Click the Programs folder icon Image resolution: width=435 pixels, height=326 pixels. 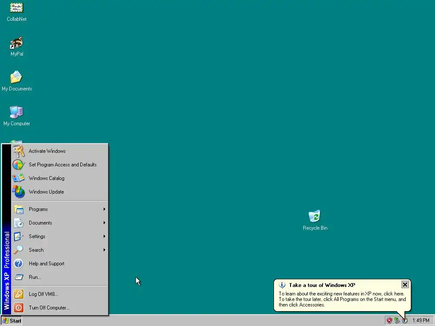[19, 209]
